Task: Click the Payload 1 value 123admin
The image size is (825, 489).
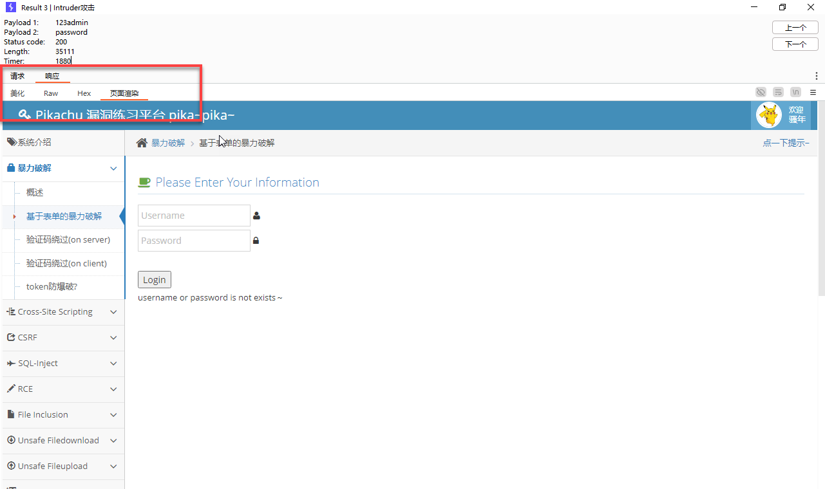Action: tap(71, 23)
